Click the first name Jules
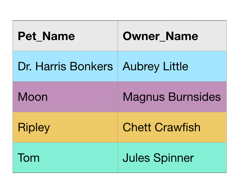The height and width of the screenshot is (193, 236). coord(135,158)
